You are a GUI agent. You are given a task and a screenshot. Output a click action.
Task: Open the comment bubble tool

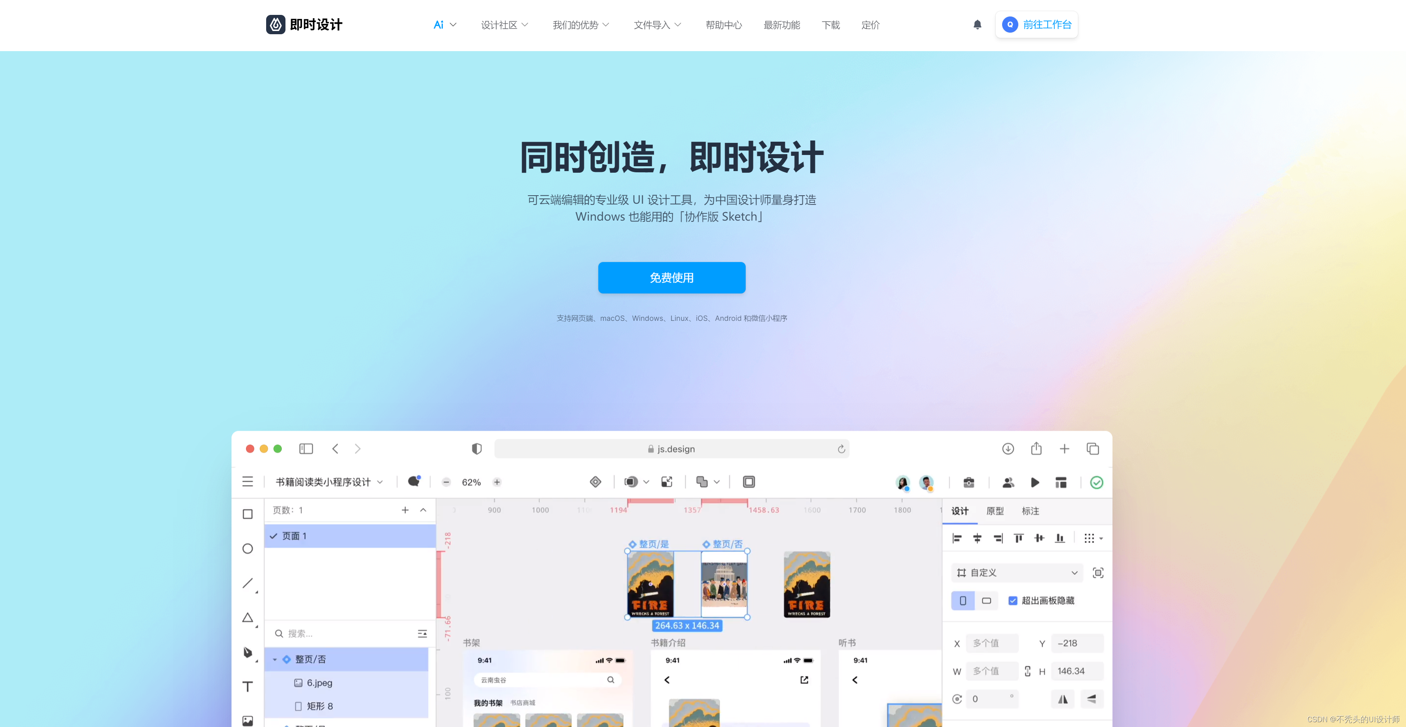click(414, 481)
